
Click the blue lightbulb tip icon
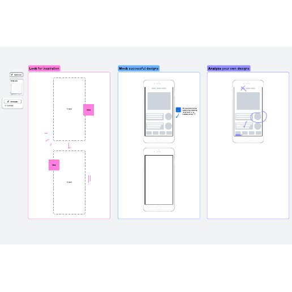click(178, 110)
